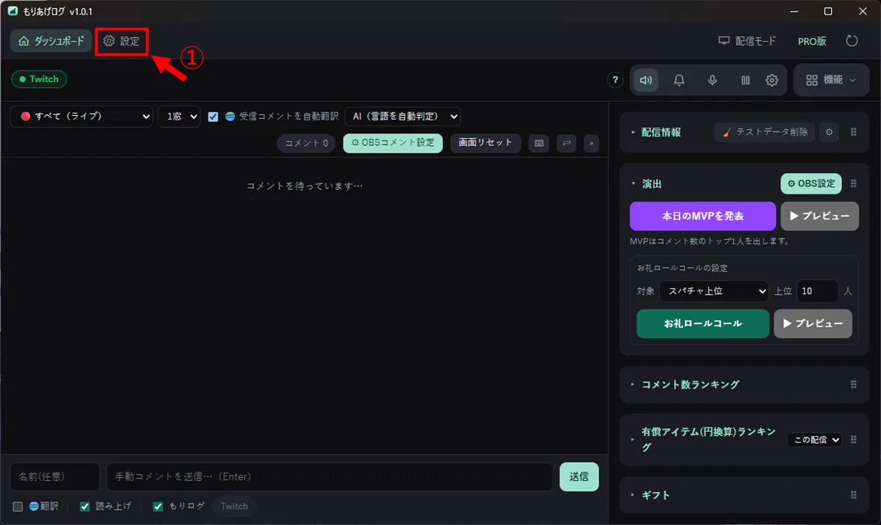Click 本日のMVPを発表 button
Viewport: 881px width, 525px height.
[703, 216]
